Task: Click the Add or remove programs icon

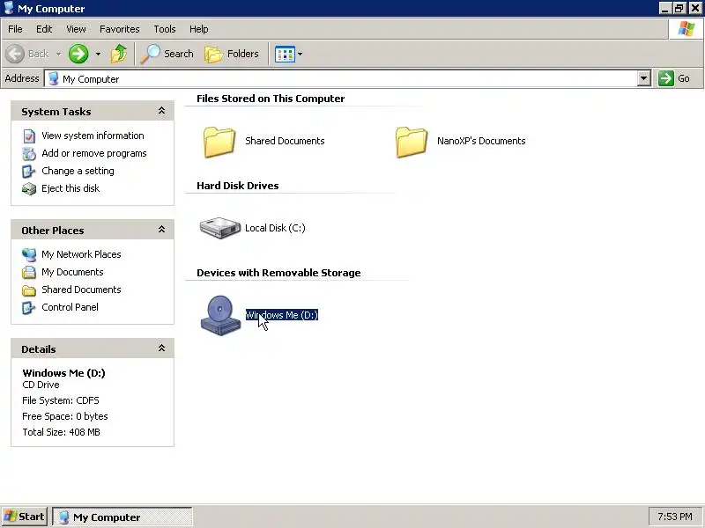Action: (x=29, y=153)
